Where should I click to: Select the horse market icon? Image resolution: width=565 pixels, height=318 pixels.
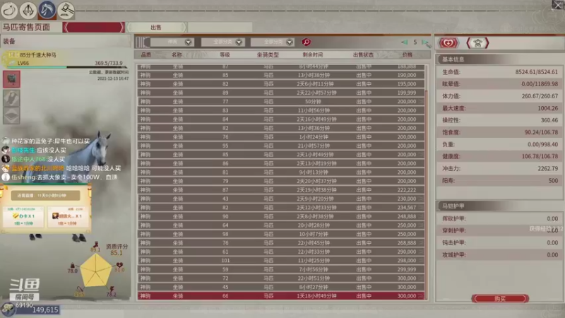pos(47,10)
